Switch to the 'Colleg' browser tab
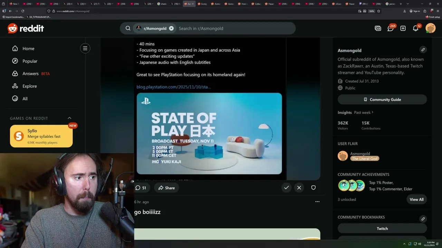 point(257,4)
